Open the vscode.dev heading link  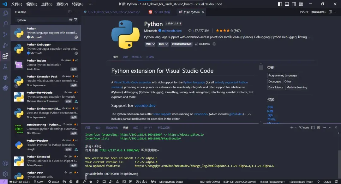click(x=145, y=105)
